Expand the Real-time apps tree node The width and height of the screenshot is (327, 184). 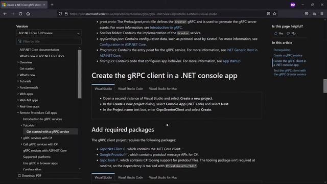(x=18, y=106)
